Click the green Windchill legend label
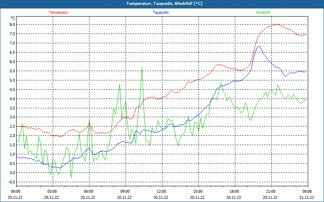Screen dimensions: 324x202 (x=263, y=13)
